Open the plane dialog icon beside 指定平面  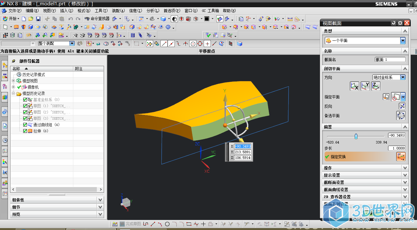pyautogui.click(x=386, y=97)
